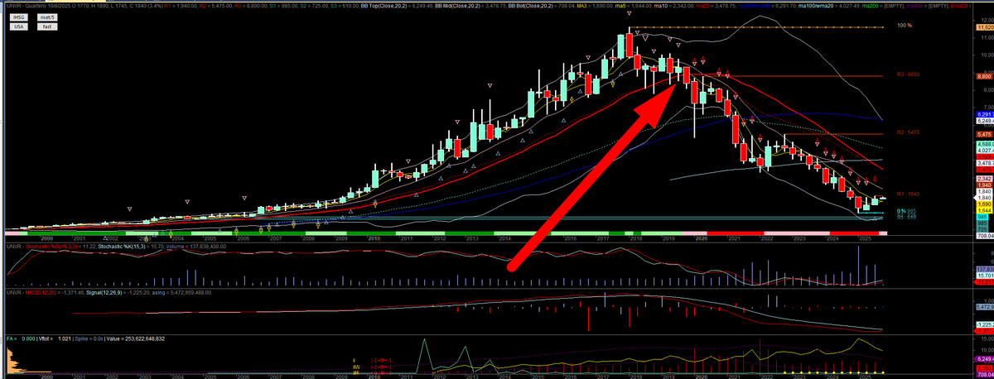Click the IHSG button

coord(18,17)
